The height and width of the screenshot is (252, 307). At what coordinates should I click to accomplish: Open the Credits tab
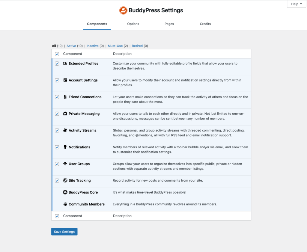coord(205,24)
